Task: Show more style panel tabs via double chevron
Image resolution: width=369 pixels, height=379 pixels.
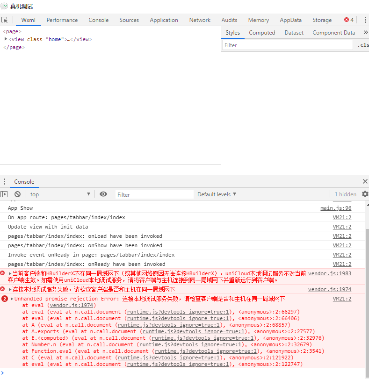Action: (366, 32)
